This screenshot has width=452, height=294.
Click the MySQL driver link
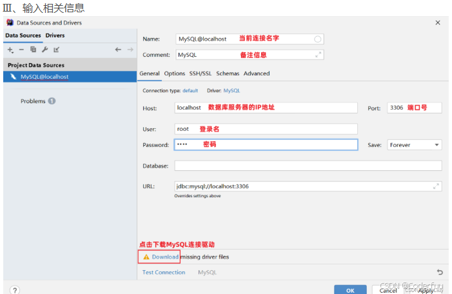click(x=231, y=90)
